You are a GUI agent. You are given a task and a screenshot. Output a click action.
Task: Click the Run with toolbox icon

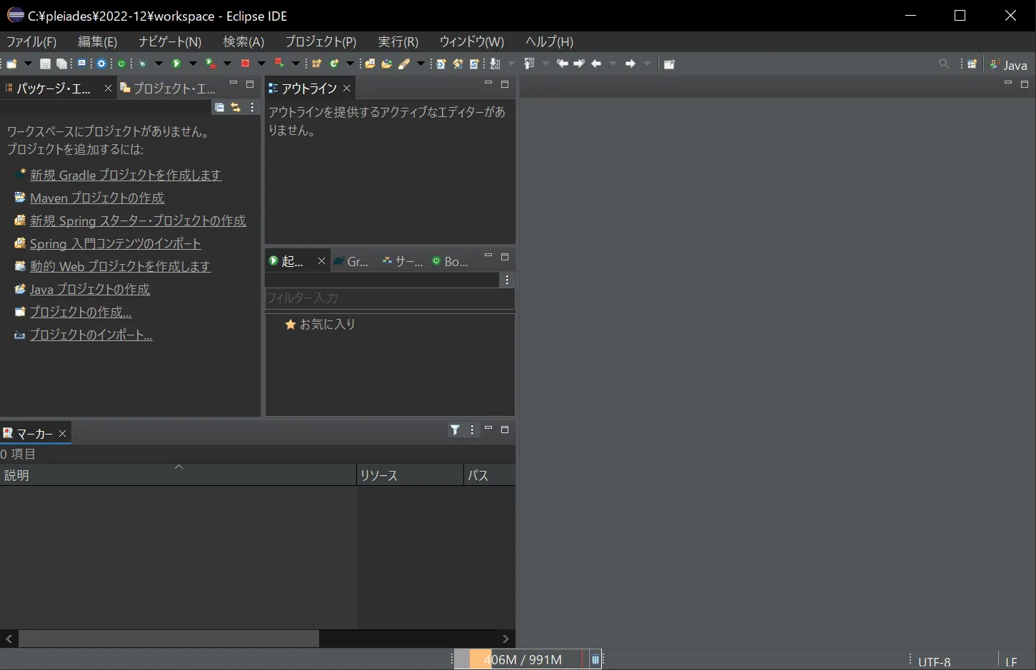coord(211,64)
